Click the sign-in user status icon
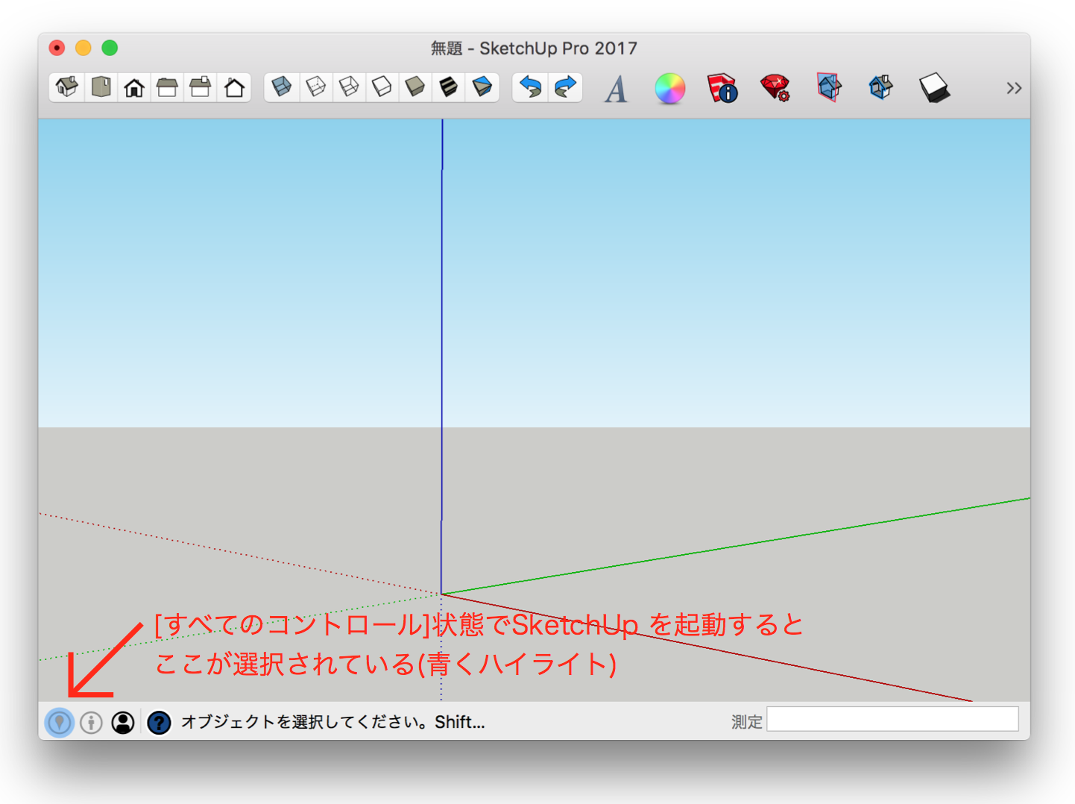The width and height of the screenshot is (1075, 804). click(x=123, y=722)
